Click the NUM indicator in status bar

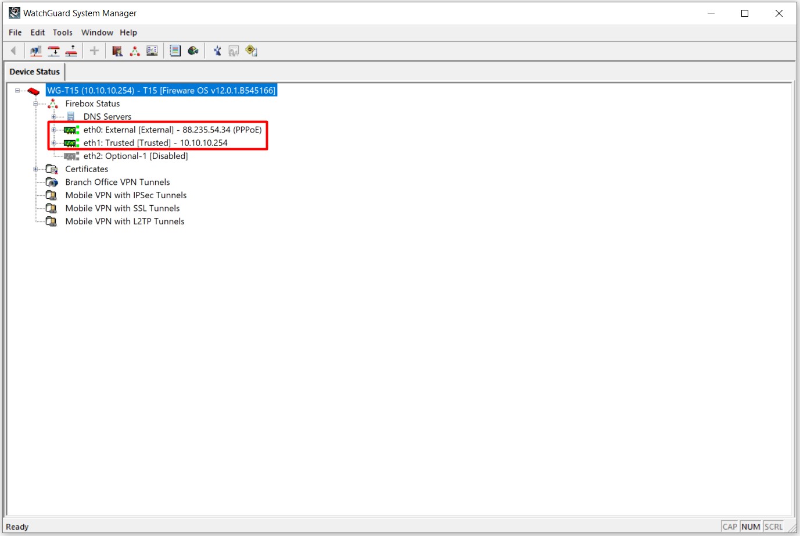751,527
